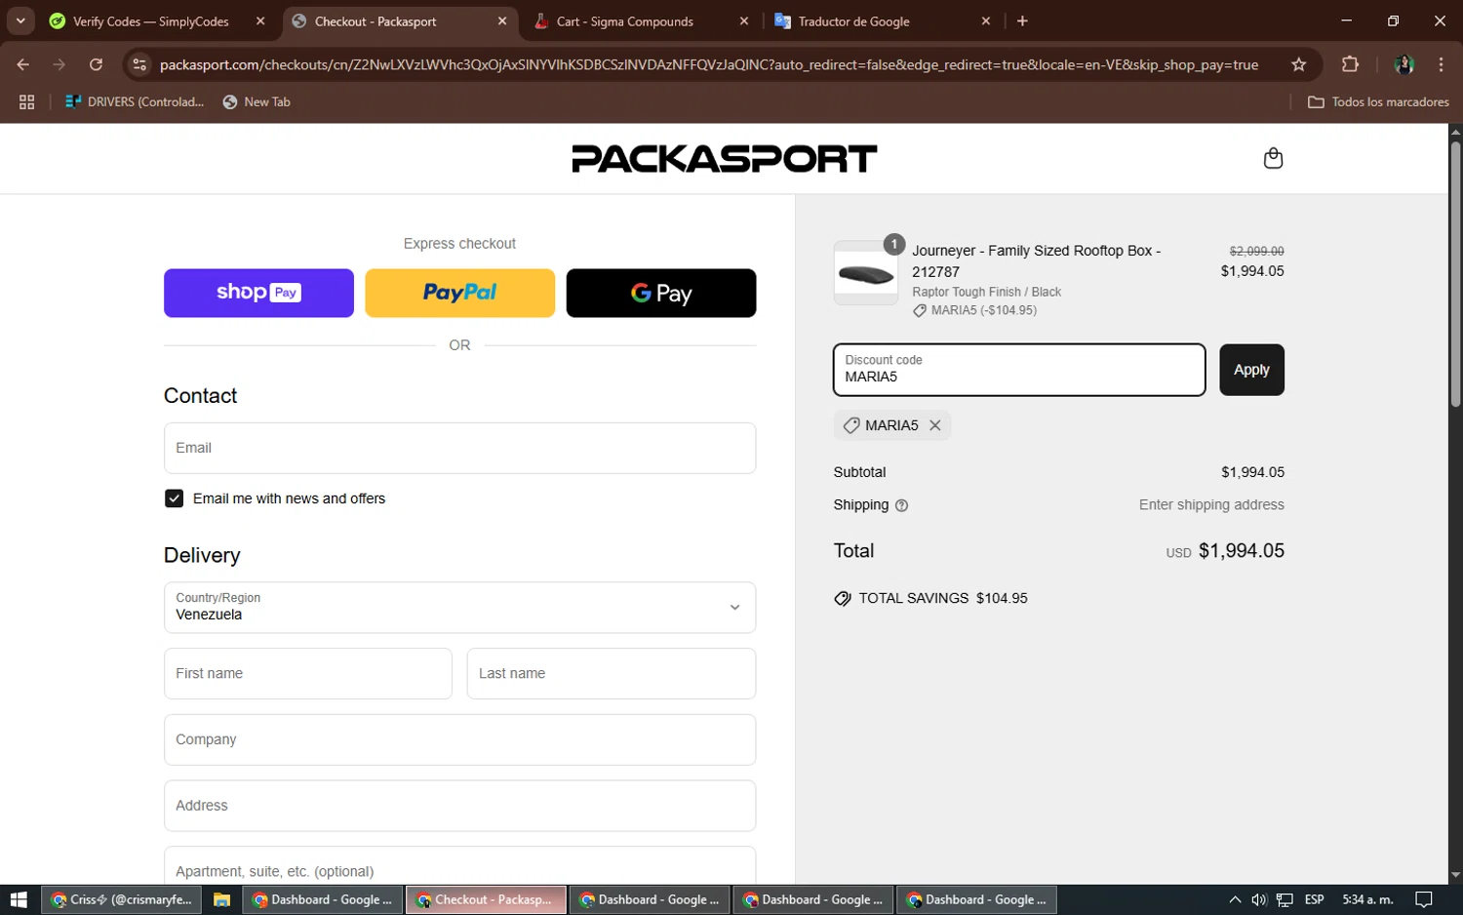Click the MARIA5 (-$104.95) discount line
Viewport: 1463px width, 915px height.
[x=984, y=310]
